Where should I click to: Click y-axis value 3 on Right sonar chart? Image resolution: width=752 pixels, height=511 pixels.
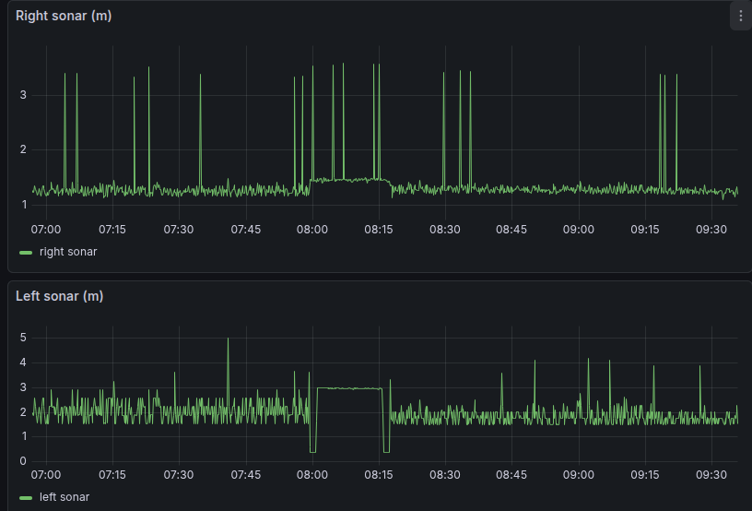(x=23, y=95)
